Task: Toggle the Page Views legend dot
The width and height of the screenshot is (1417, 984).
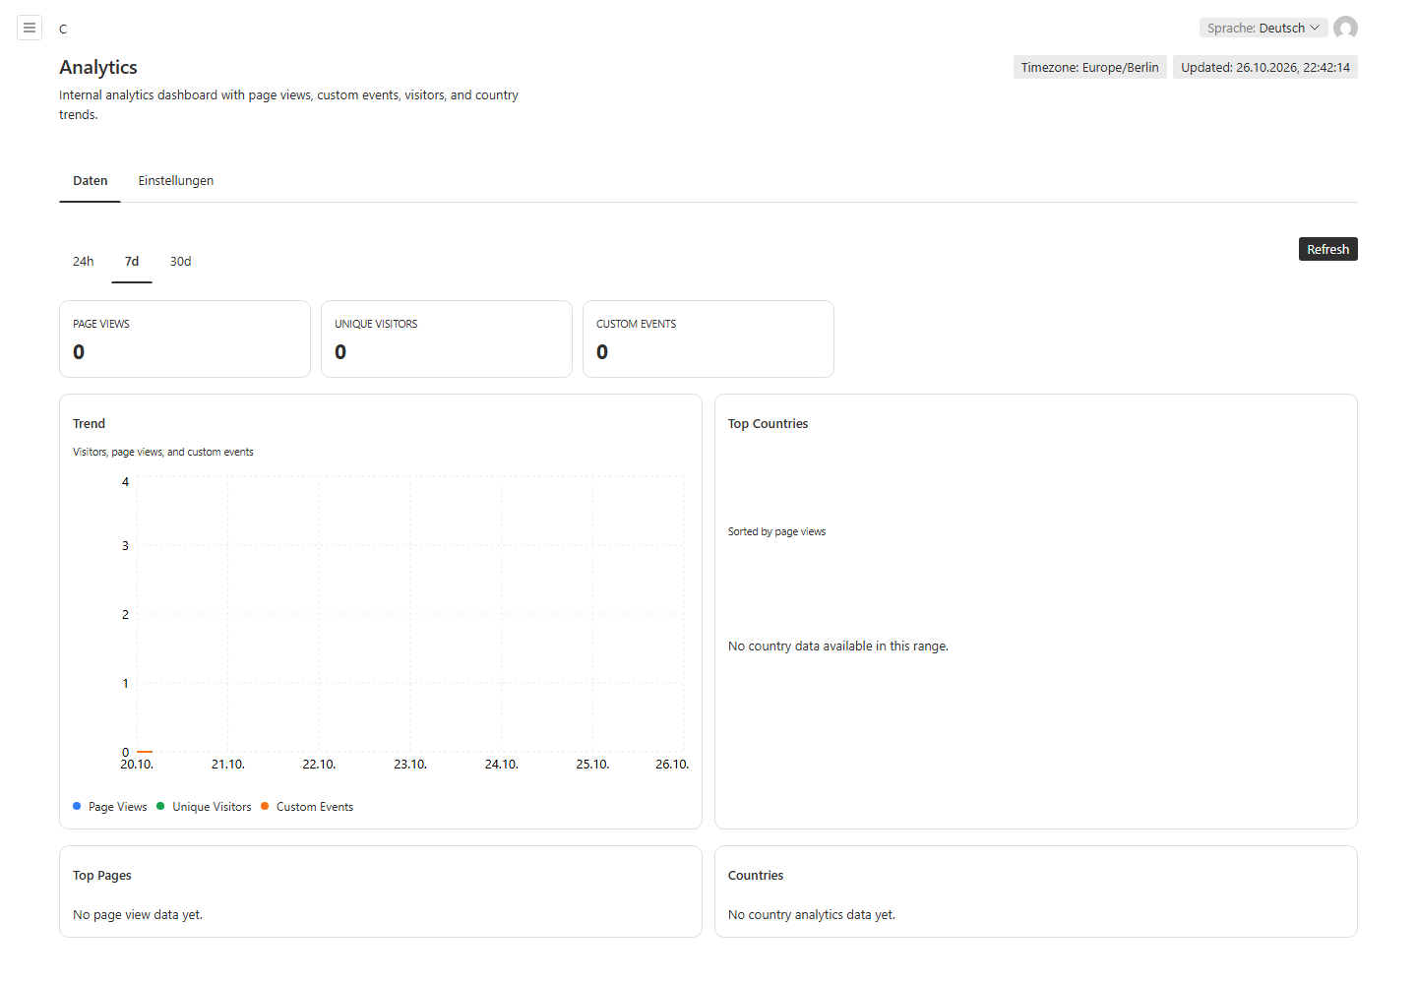Action: coord(77,807)
